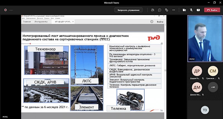Open the participants list icon
This screenshot has height=119, width=223.
tap(152, 10)
